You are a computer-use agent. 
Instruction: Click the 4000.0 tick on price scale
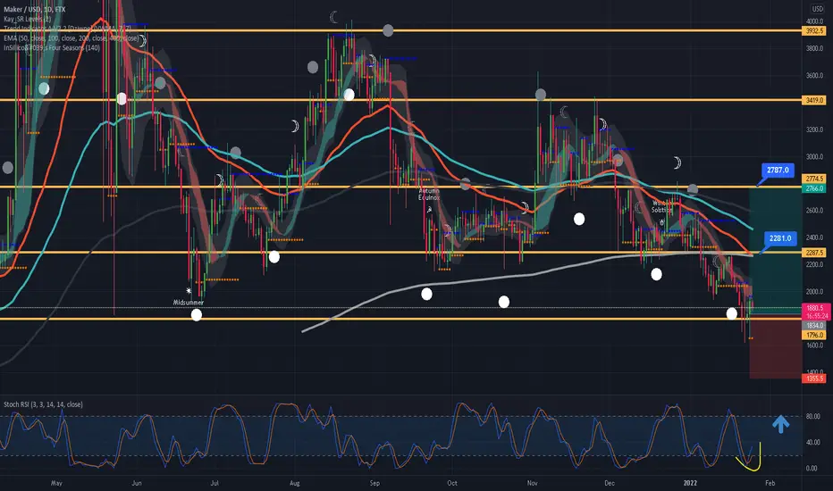pyautogui.click(x=814, y=21)
